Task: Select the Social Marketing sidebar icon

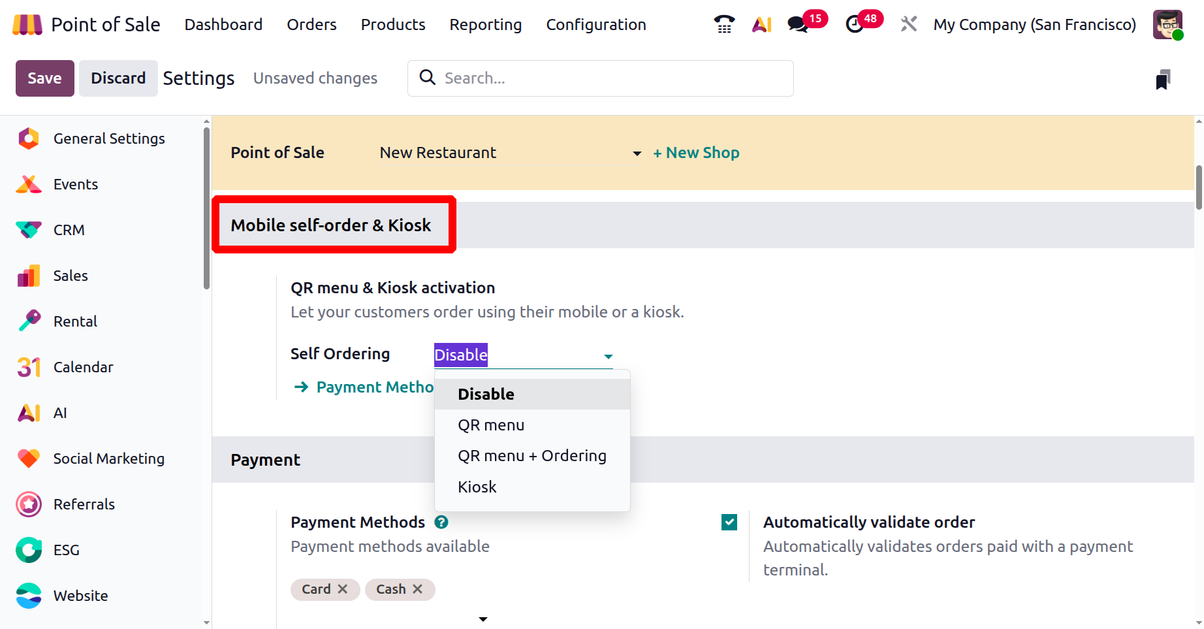Action: [x=29, y=459]
